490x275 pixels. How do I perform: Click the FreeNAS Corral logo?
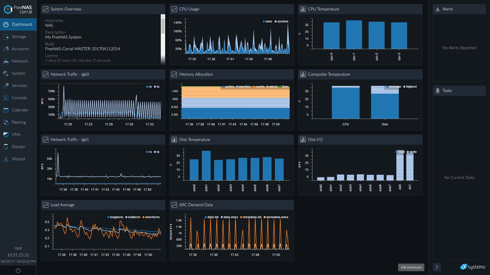tap(18, 9)
